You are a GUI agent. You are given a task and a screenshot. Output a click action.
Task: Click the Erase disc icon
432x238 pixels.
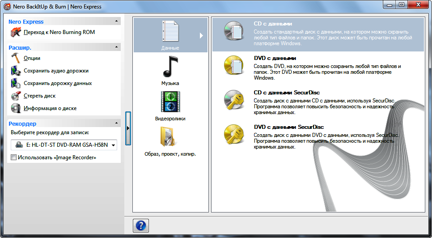[16, 96]
